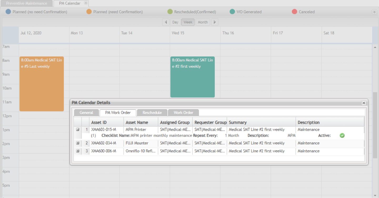The width and height of the screenshot is (379, 198).
Task: Select the Week view button
Action: [x=188, y=22]
